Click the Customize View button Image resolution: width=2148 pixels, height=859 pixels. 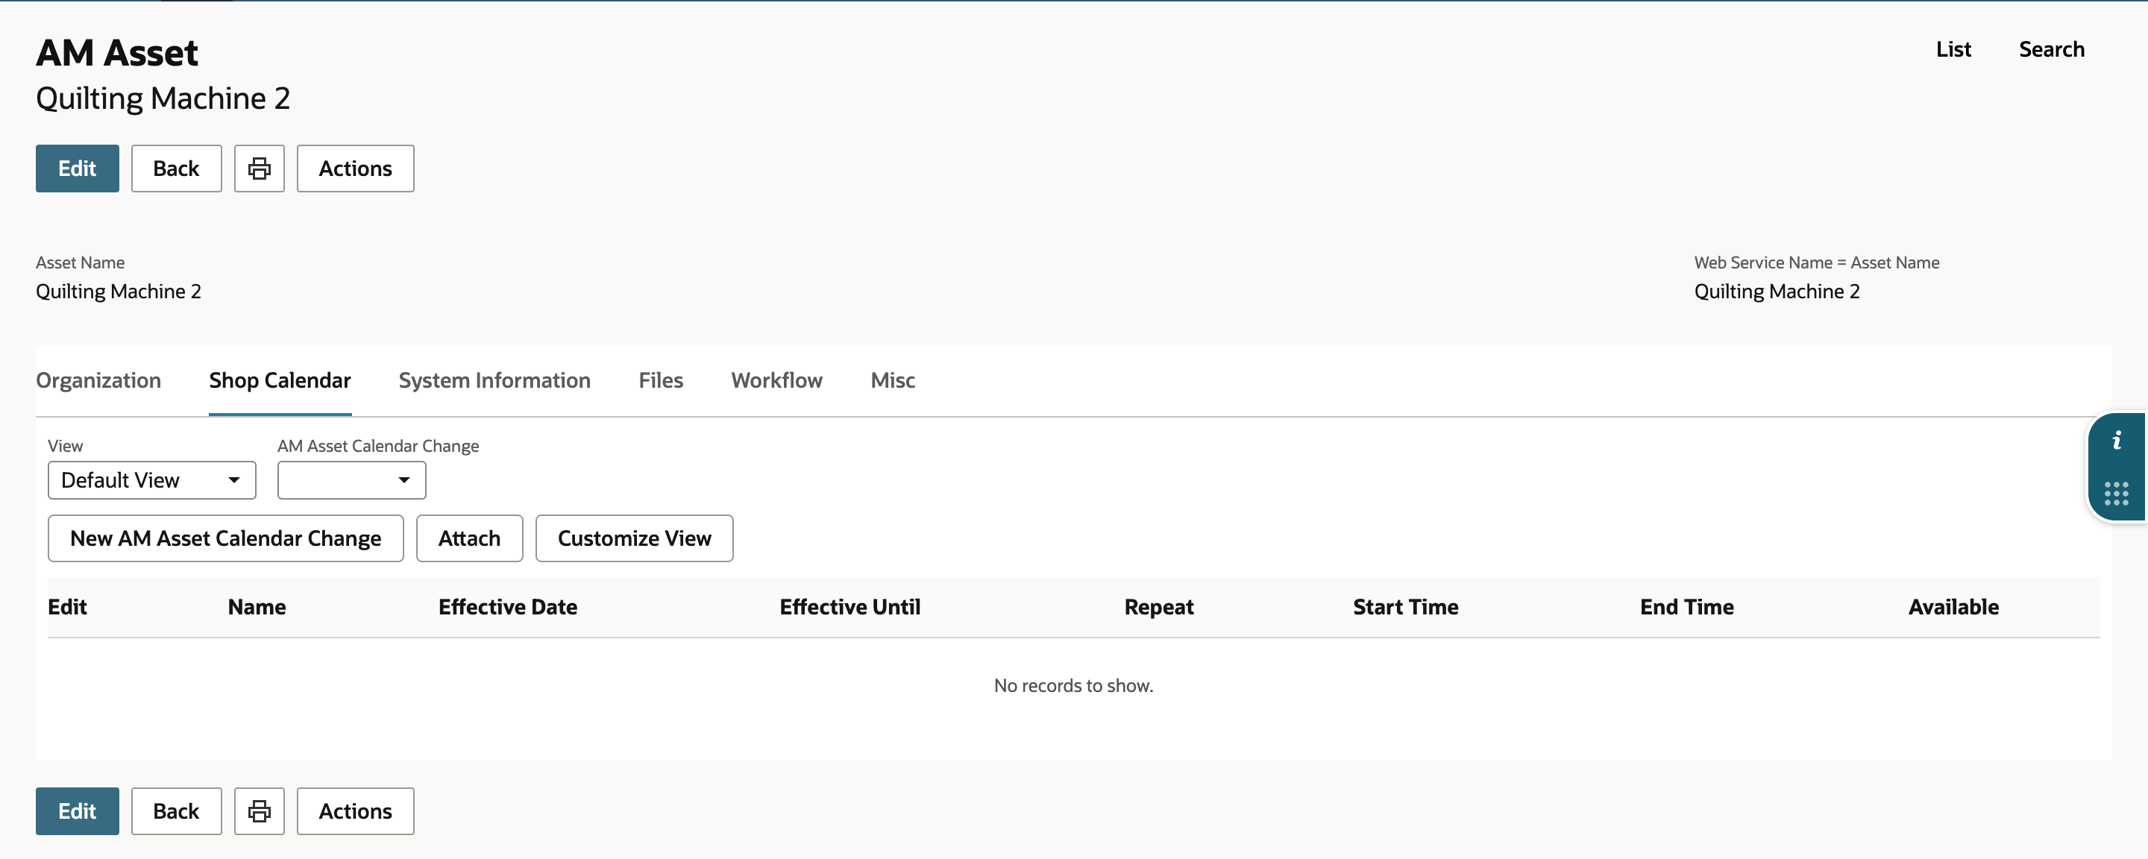(x=635, y=538)
